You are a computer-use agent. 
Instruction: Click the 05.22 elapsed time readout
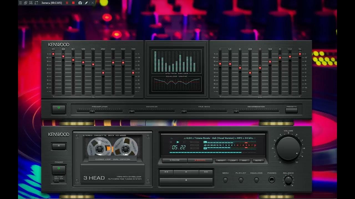click(x=179, y=147)
